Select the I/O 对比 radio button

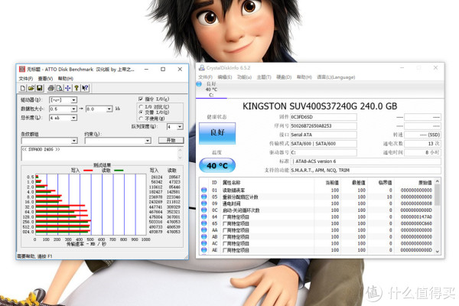pos(141,107)
